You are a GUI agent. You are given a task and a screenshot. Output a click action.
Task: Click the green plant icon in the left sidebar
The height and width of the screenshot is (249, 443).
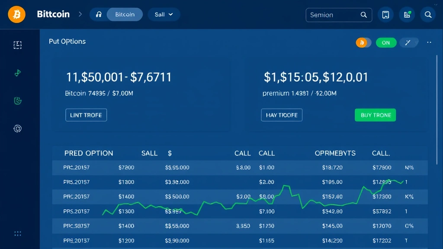(x=17, y=73)
